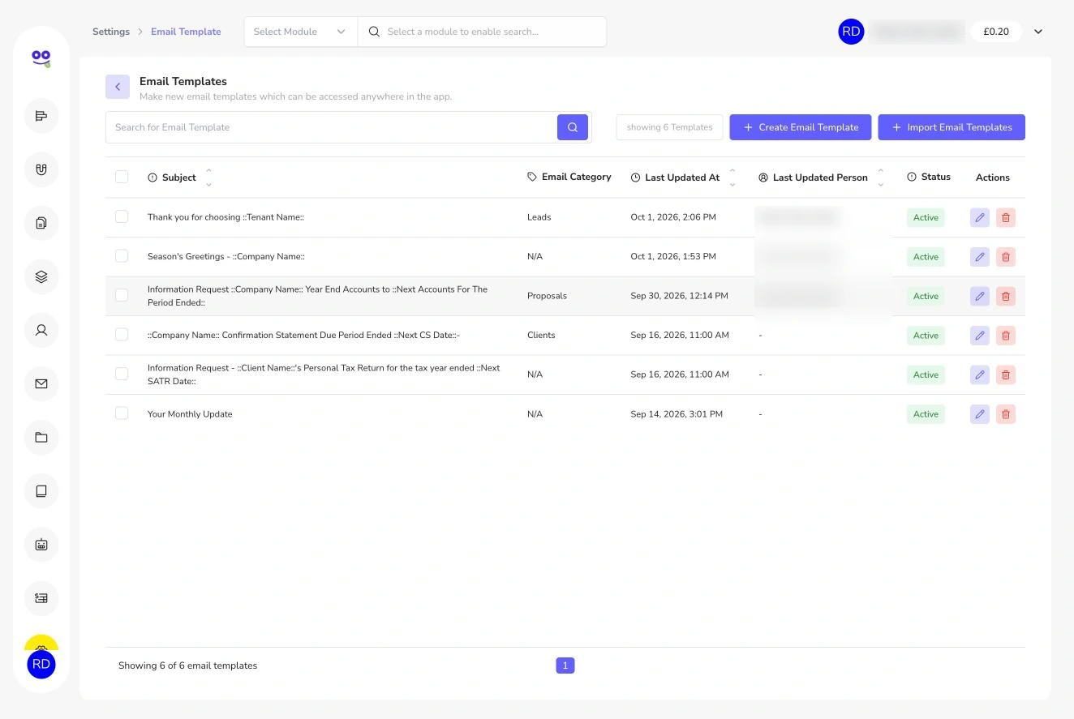The height and width of the screenshot is (719, 1074).
Task: Check the Confirmation Statement row checkbox
Action: (x=122, y=334)
